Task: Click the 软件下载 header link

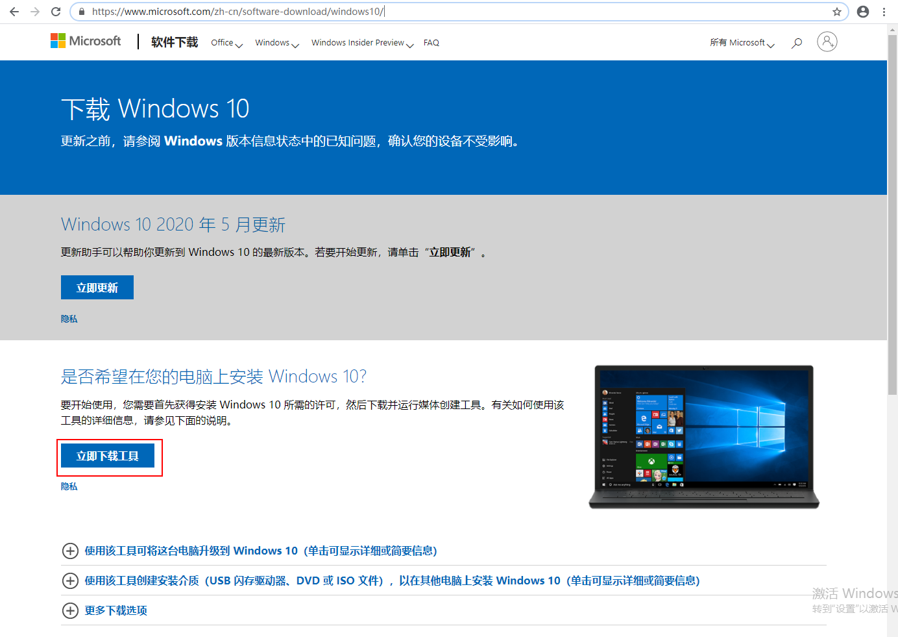Action: (173, 42)
